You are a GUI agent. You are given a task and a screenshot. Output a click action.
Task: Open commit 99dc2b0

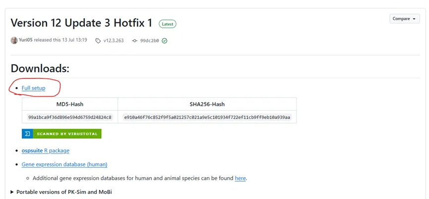click(149, 41)
